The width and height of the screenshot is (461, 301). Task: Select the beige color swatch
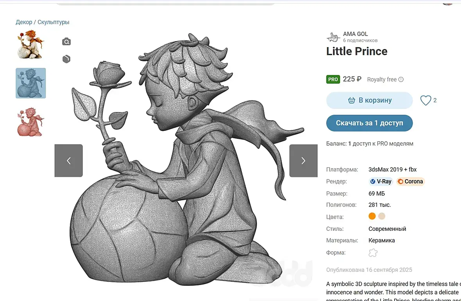point(382,216)
